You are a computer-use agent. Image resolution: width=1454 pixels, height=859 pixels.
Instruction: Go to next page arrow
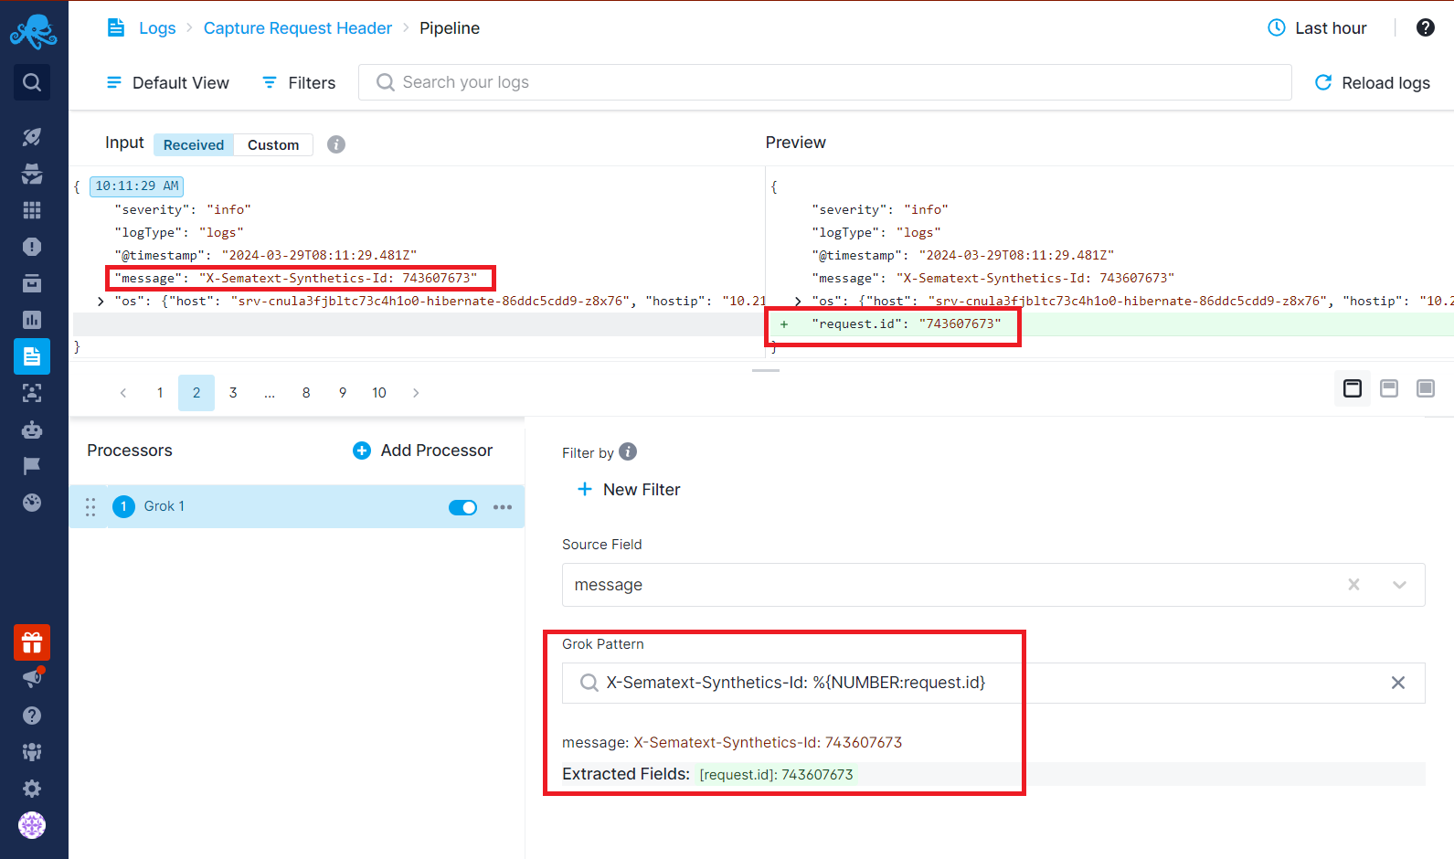coord(416,393)
